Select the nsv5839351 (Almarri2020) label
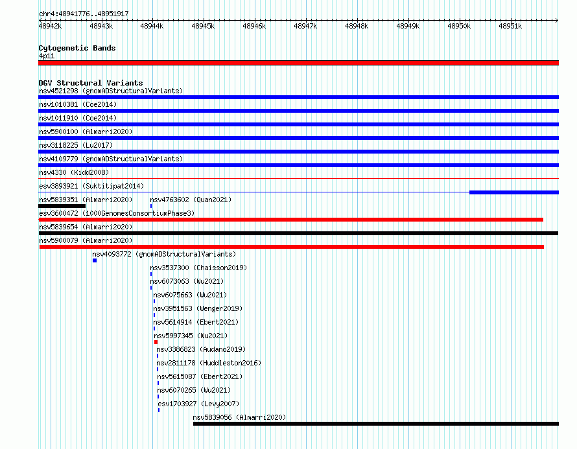This screenshot has height=449, width=577. [x=86, y=200]
